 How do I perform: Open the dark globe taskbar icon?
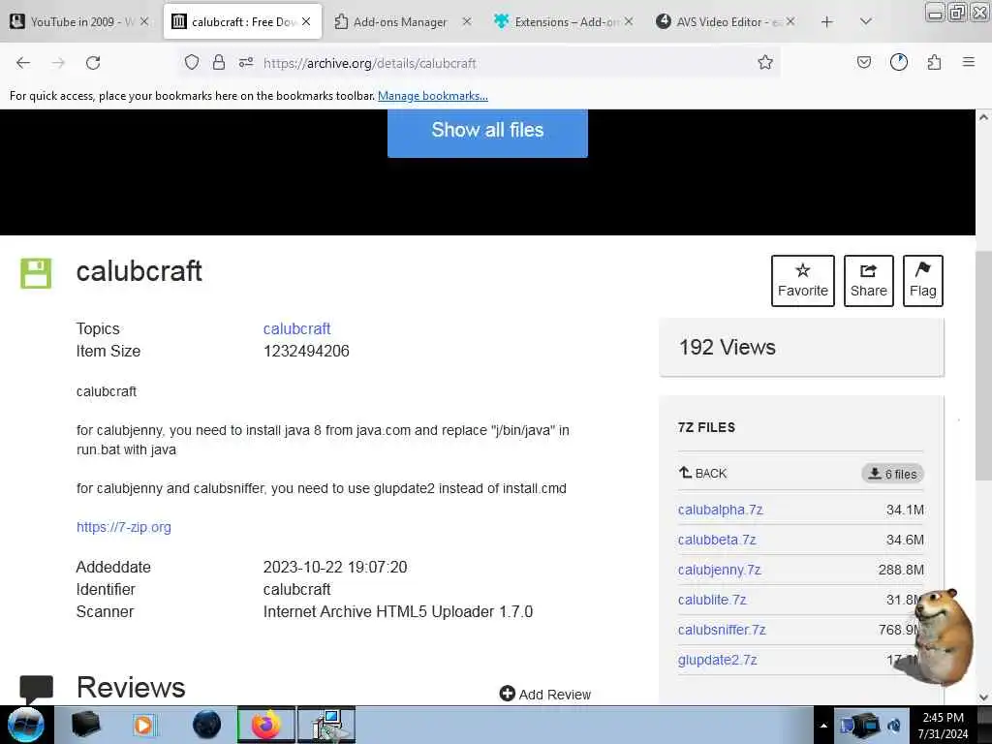[x=207, y=725]
